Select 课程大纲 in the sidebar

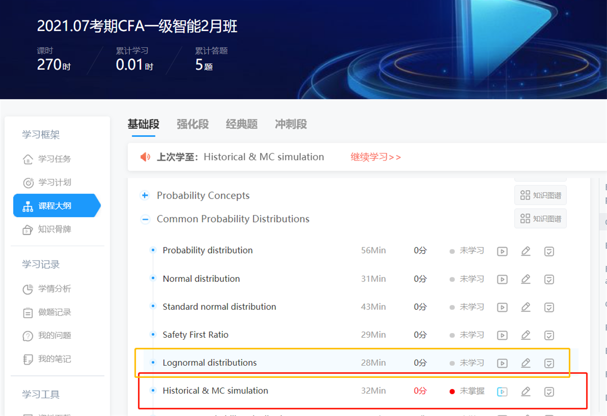(56, 206)
